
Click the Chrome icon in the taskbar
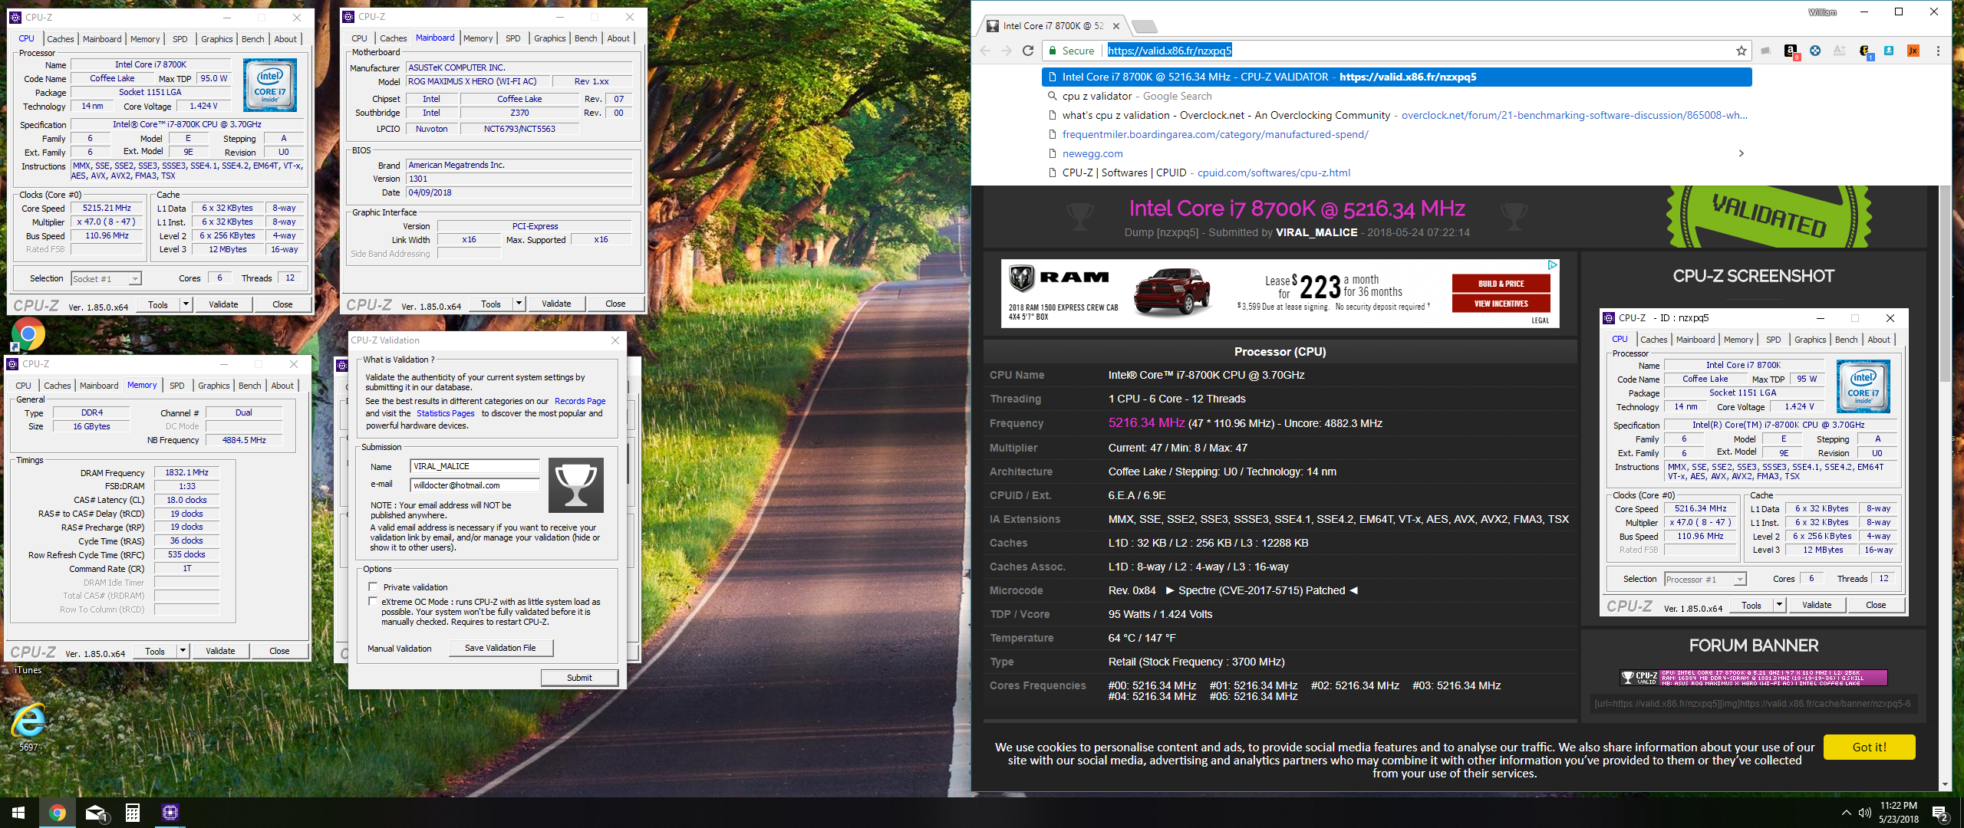(x=57, y=813)
